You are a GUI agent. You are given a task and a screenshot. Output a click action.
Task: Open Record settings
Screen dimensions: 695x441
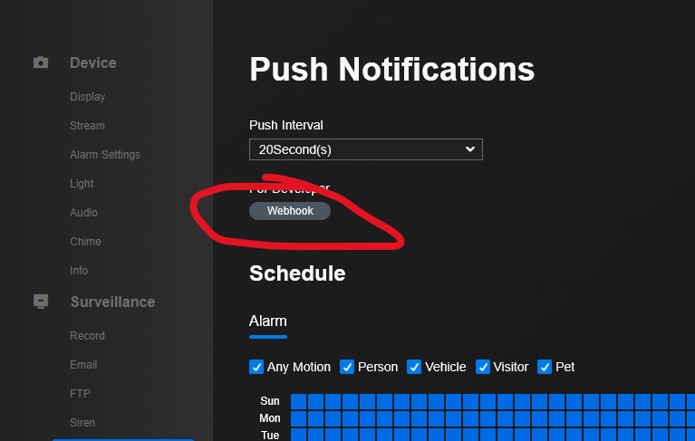[87, 336]
